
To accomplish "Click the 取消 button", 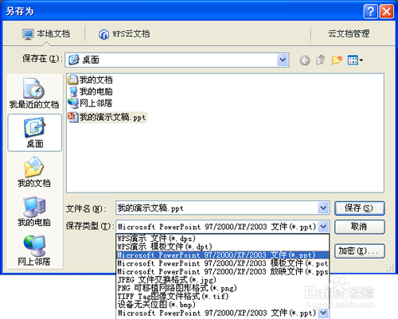I will (360, 227).
